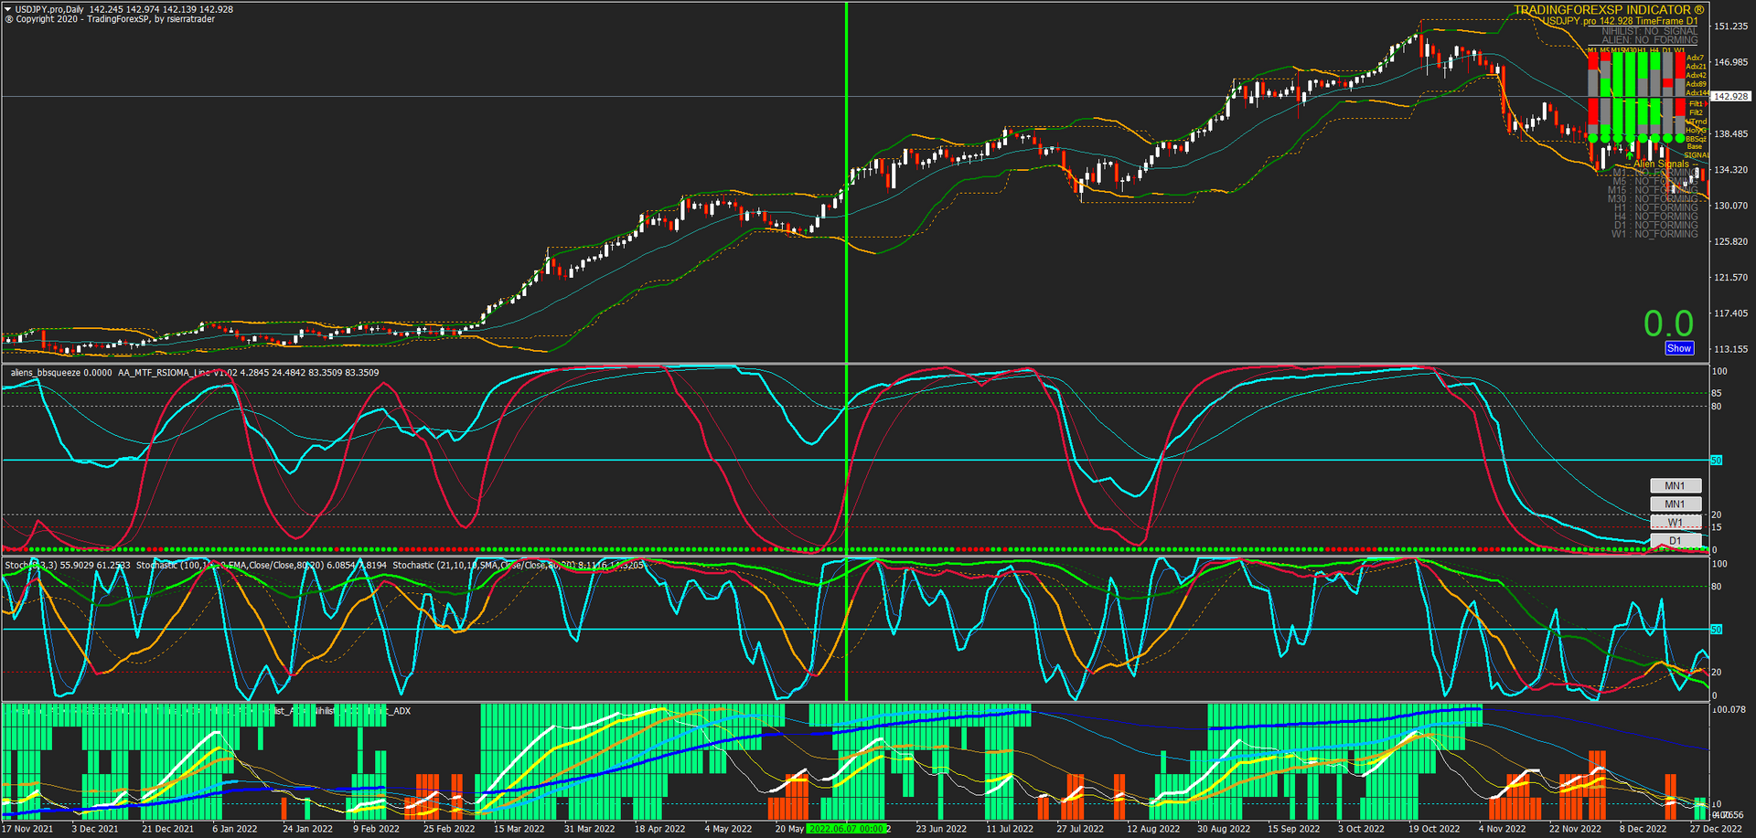Click the USDJPY.pro,Daily chart title
Image resolution: width=1756 pixels, height=838 pixels.
pos(49,9)
